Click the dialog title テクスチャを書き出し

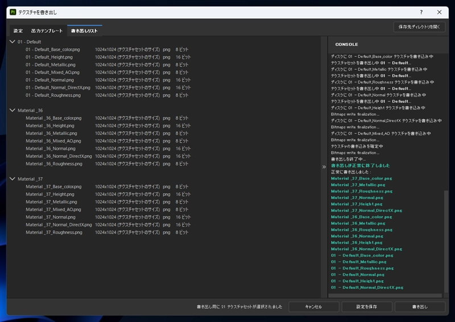38,12
